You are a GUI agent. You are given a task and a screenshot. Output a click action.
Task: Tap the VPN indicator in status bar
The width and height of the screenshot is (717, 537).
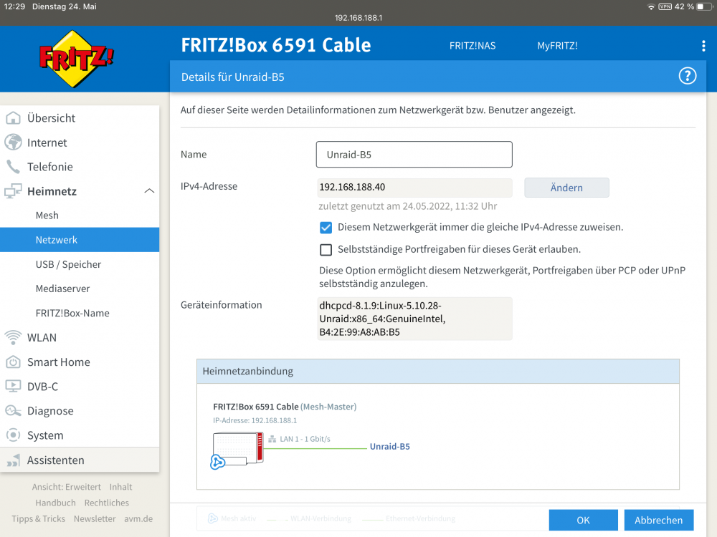click(665, 7)
